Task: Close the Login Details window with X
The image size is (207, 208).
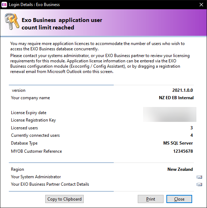Action: (x=201, y=5)
